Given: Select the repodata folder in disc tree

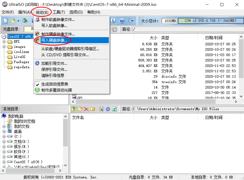Looking at the screenshot, I should point(22,67).
